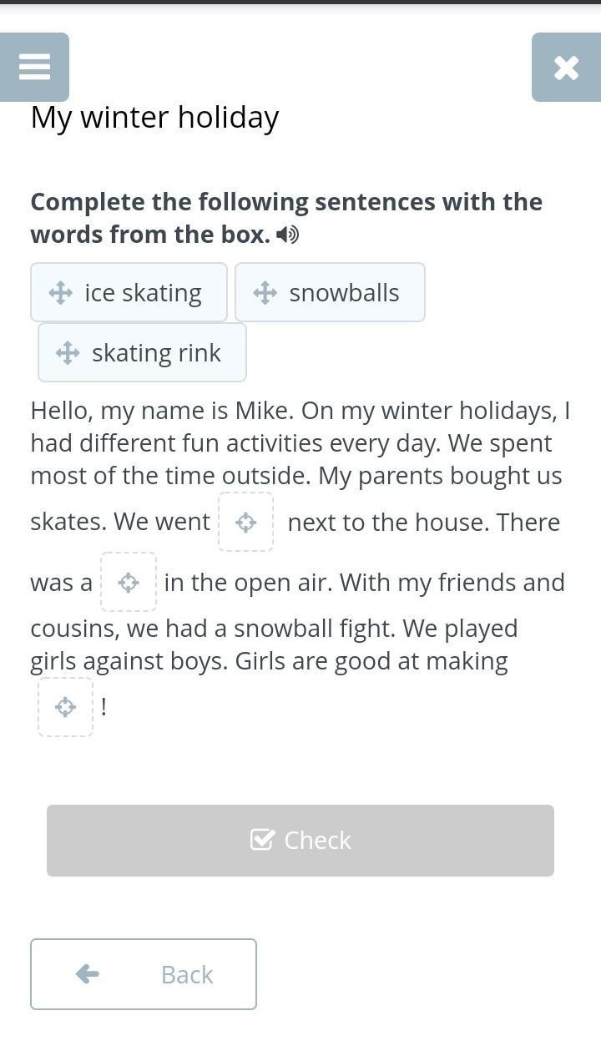Image resolution: width=601 pixels, height=1046 pixels.
Task: Select the blank before the exclamation mark
Action: (x=65, y=708)
